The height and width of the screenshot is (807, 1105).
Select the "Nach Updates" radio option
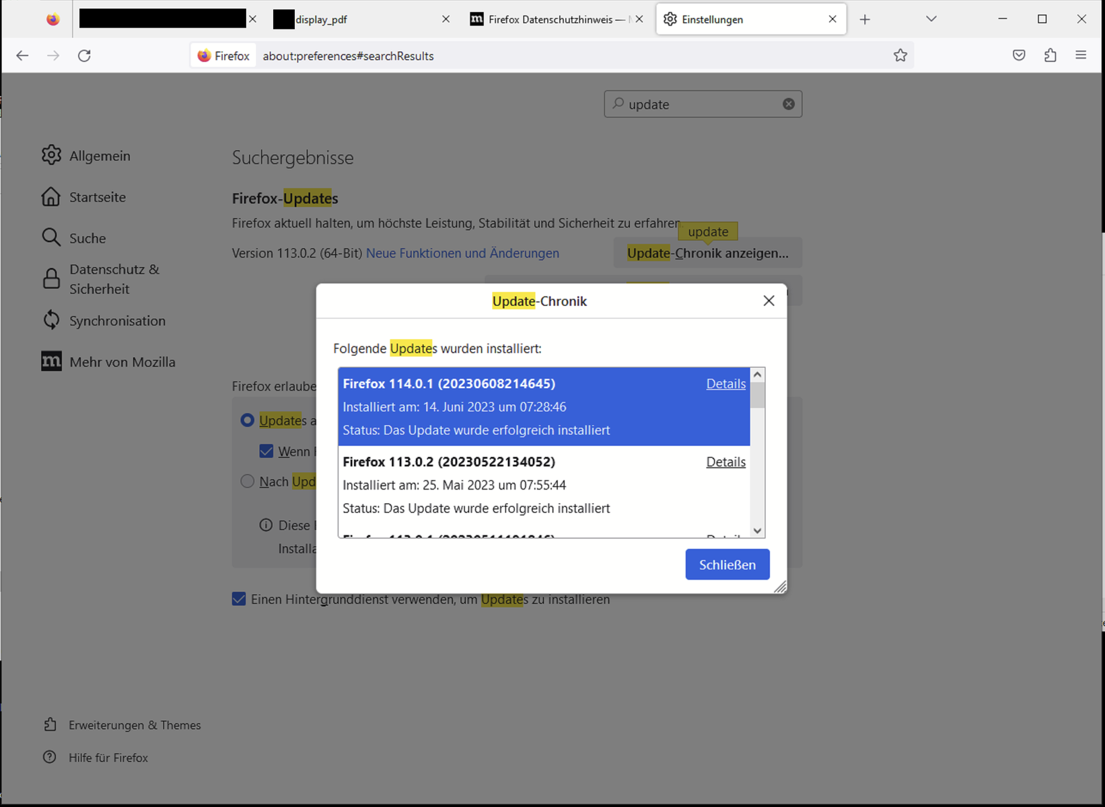248,482
